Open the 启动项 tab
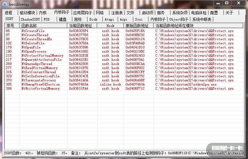The image size is (248, 159). click(x=147, y=13)
